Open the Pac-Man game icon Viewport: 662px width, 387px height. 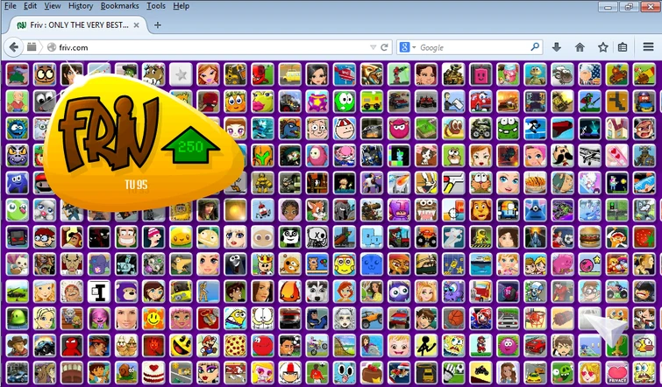(x=181, y=346)
